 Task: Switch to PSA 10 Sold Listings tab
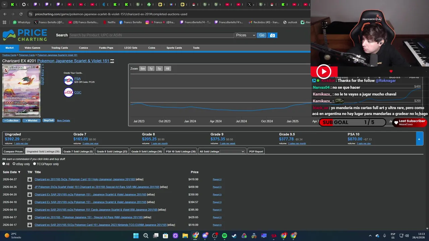pyautogui.click(x=181, y=152)
